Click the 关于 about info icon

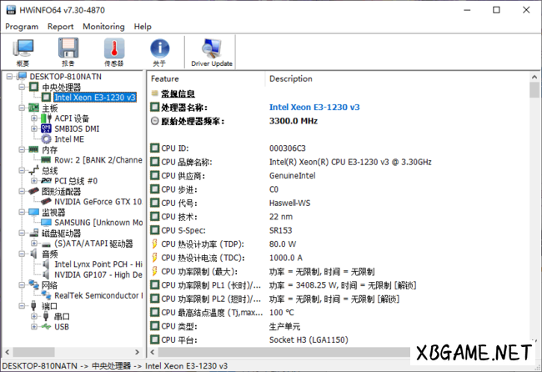[x=159, y=52]
